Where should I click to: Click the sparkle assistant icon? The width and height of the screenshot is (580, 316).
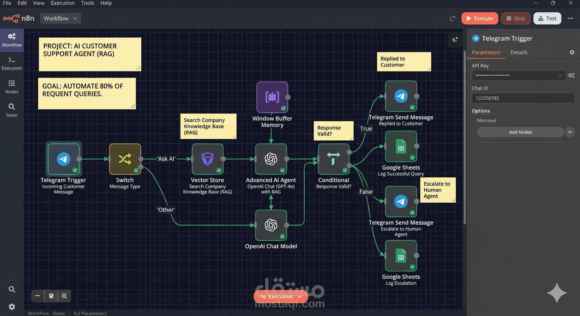coord(557,293)
